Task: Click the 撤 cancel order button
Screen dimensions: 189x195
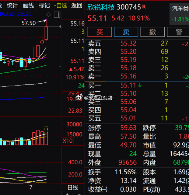Action: (x=152, y=32)
